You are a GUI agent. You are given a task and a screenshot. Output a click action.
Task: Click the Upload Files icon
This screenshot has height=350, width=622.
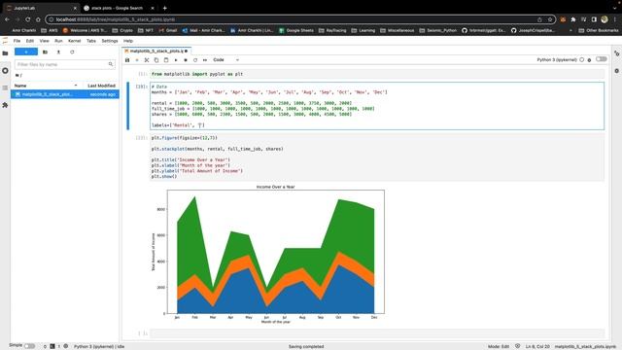click(58, 52)
